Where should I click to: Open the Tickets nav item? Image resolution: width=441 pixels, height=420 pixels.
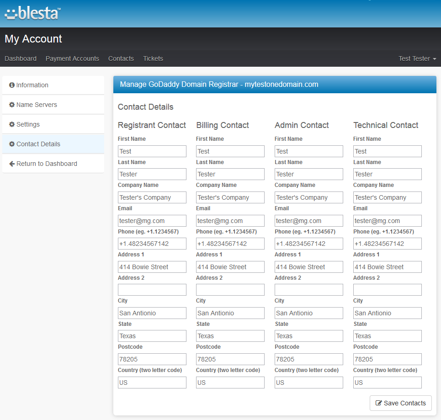153,58
